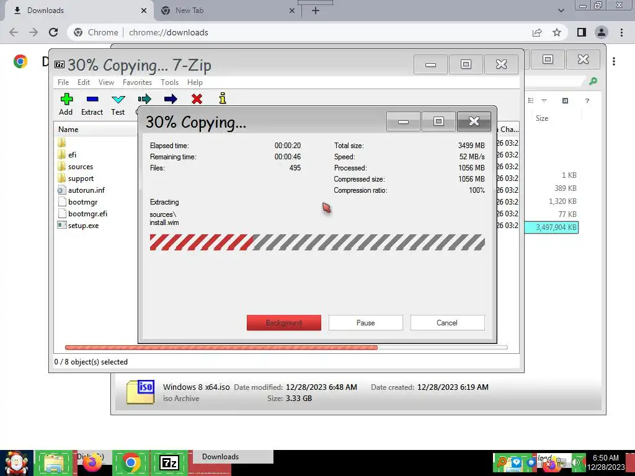Select the autorun.inf file
The height and width of the screenshot is (476, 635).
coord(86,190)
